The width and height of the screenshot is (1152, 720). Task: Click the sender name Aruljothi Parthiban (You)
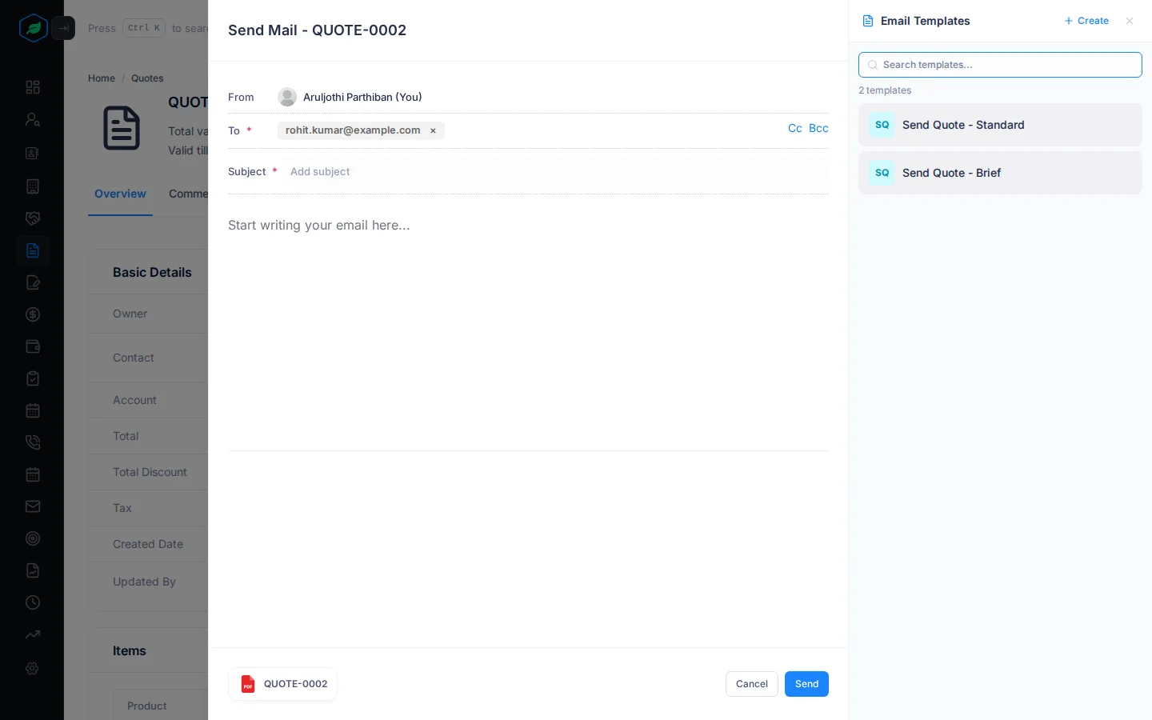[x=362, y=97]
